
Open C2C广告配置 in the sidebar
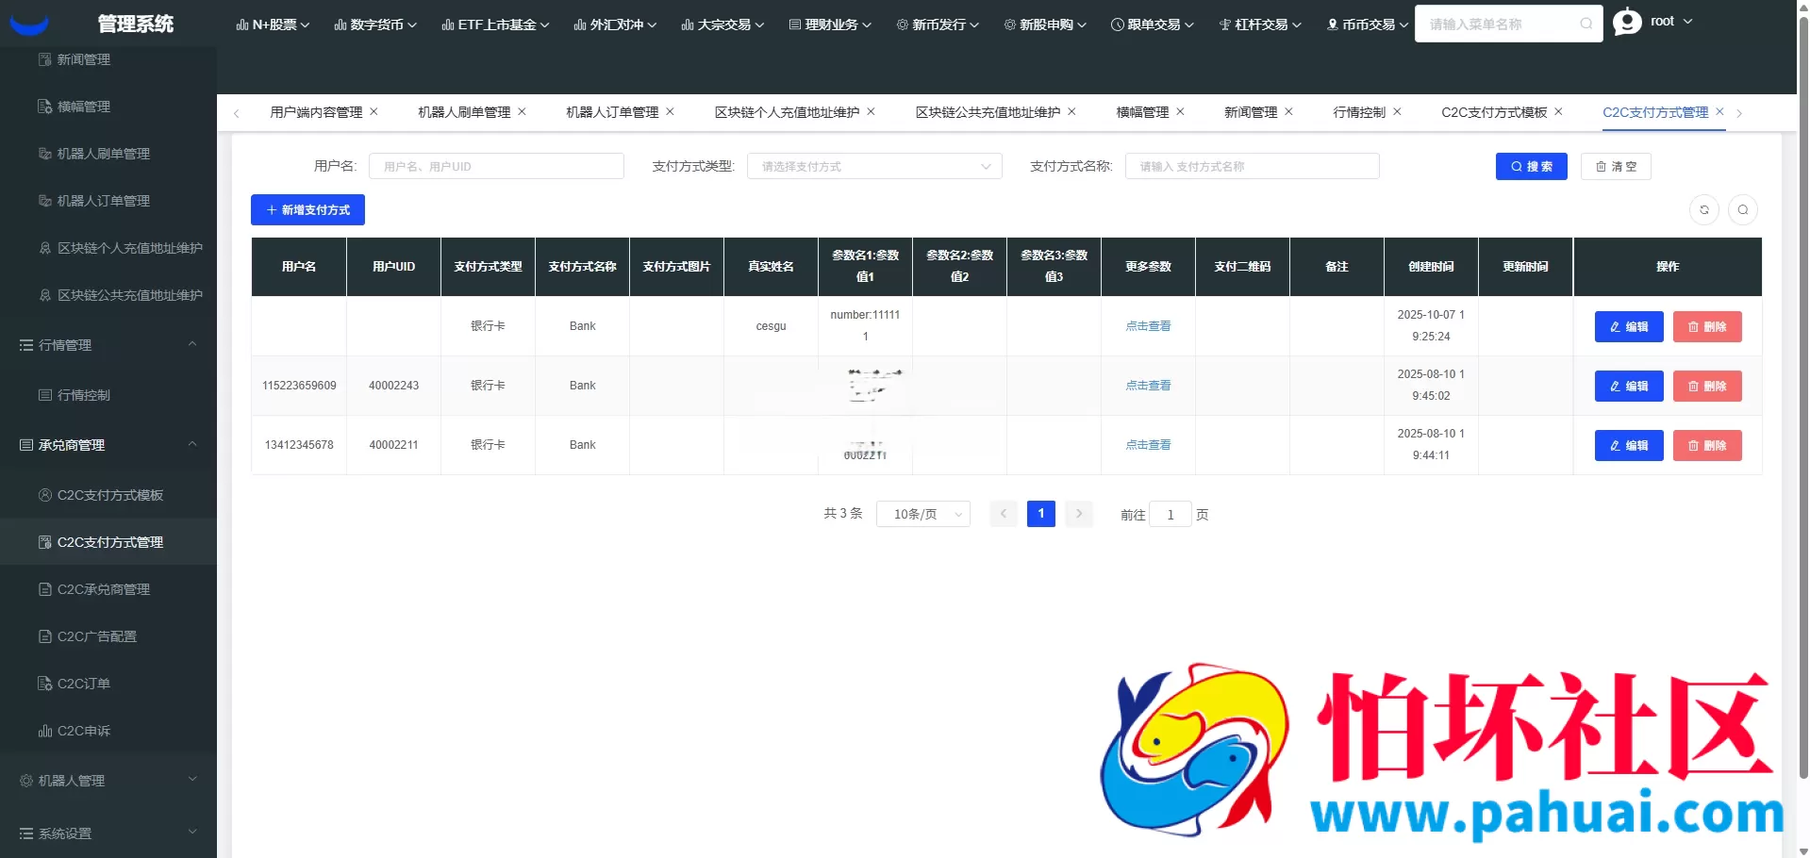(x=108, y=636)
